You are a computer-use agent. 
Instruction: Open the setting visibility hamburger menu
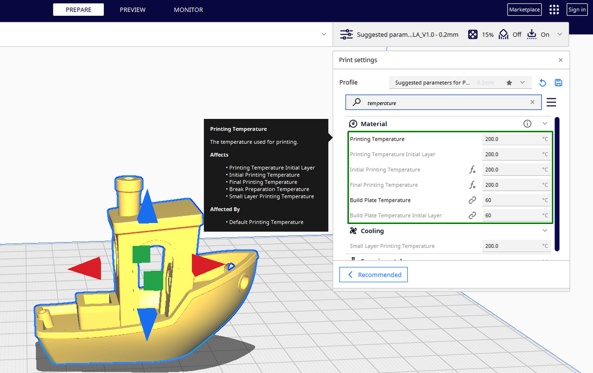(551, 102)
